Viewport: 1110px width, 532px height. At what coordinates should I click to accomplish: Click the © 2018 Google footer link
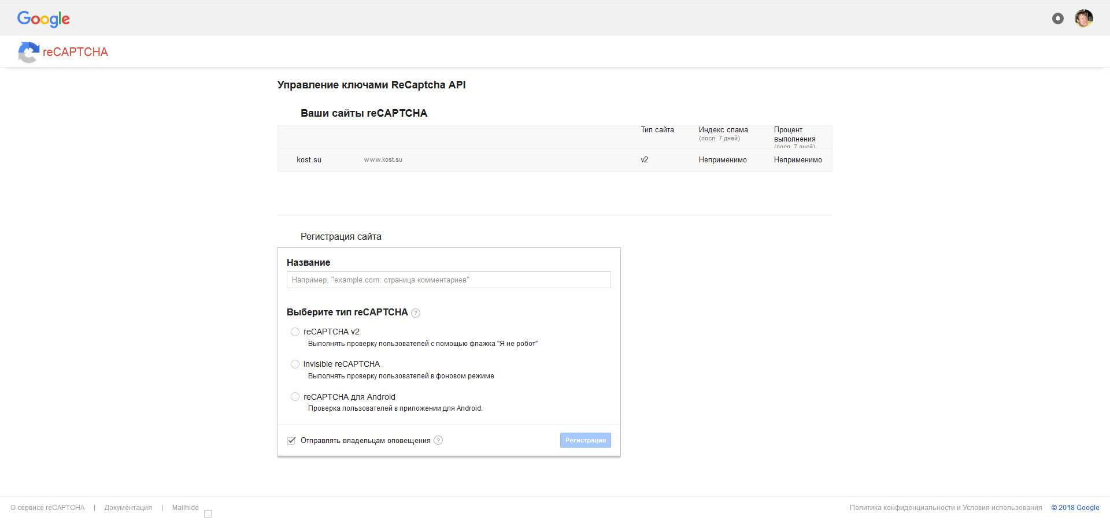pos(1075,508)
